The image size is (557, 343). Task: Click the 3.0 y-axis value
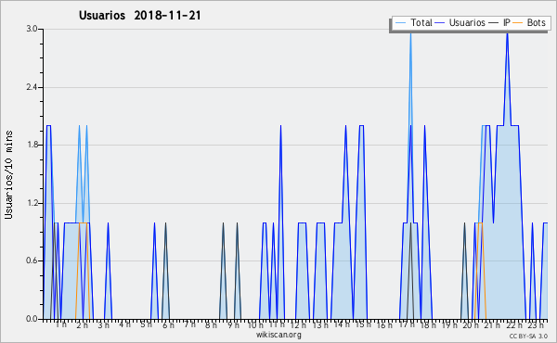pos(32,29)
